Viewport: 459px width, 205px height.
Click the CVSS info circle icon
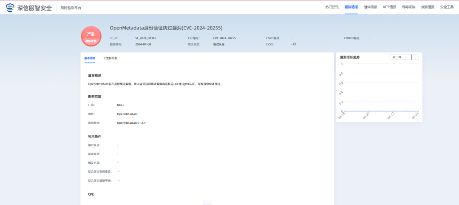coord(295,45)
